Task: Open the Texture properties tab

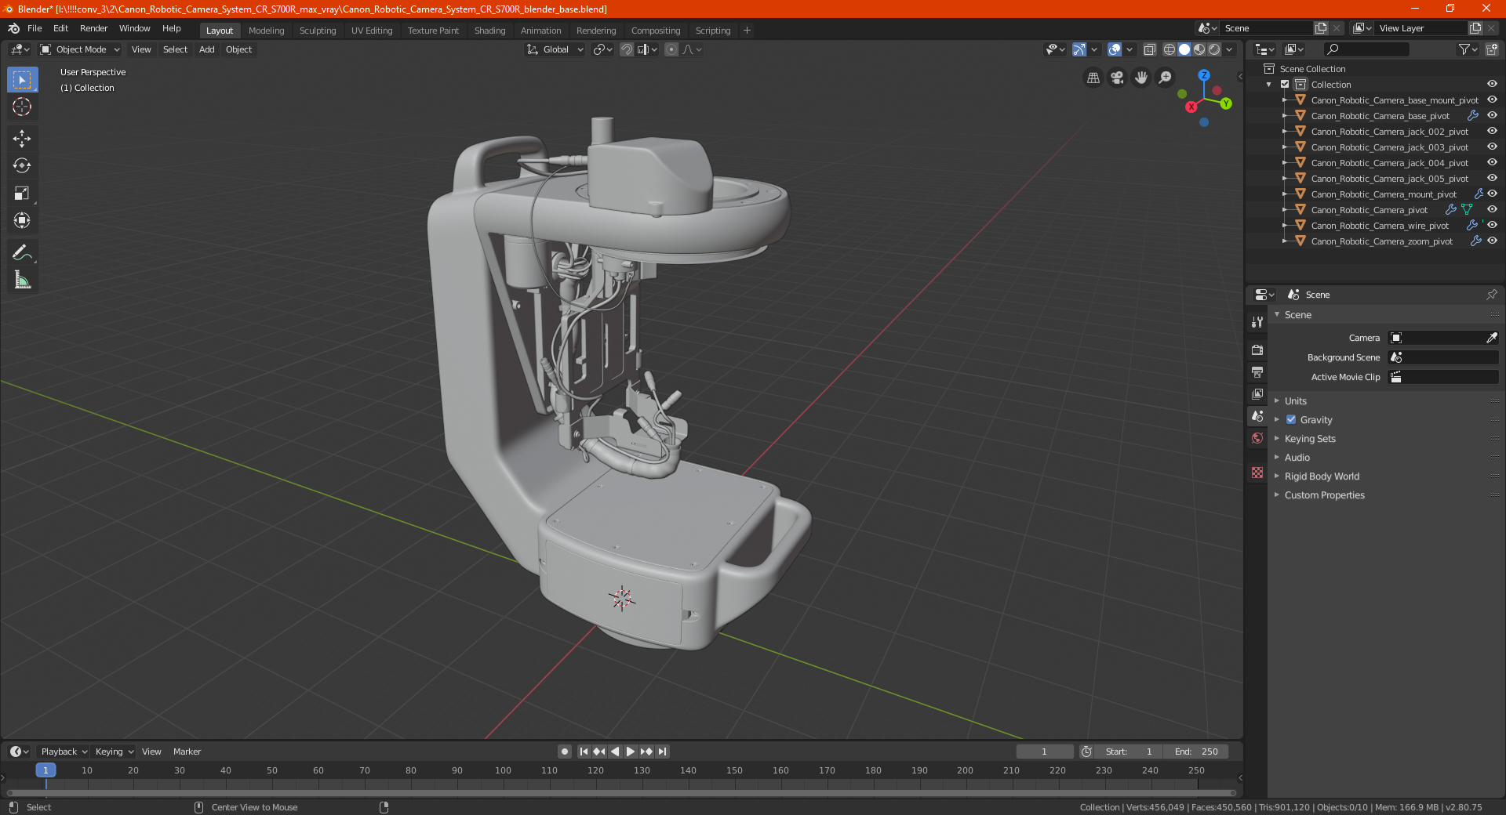Action: point(1257,473)
